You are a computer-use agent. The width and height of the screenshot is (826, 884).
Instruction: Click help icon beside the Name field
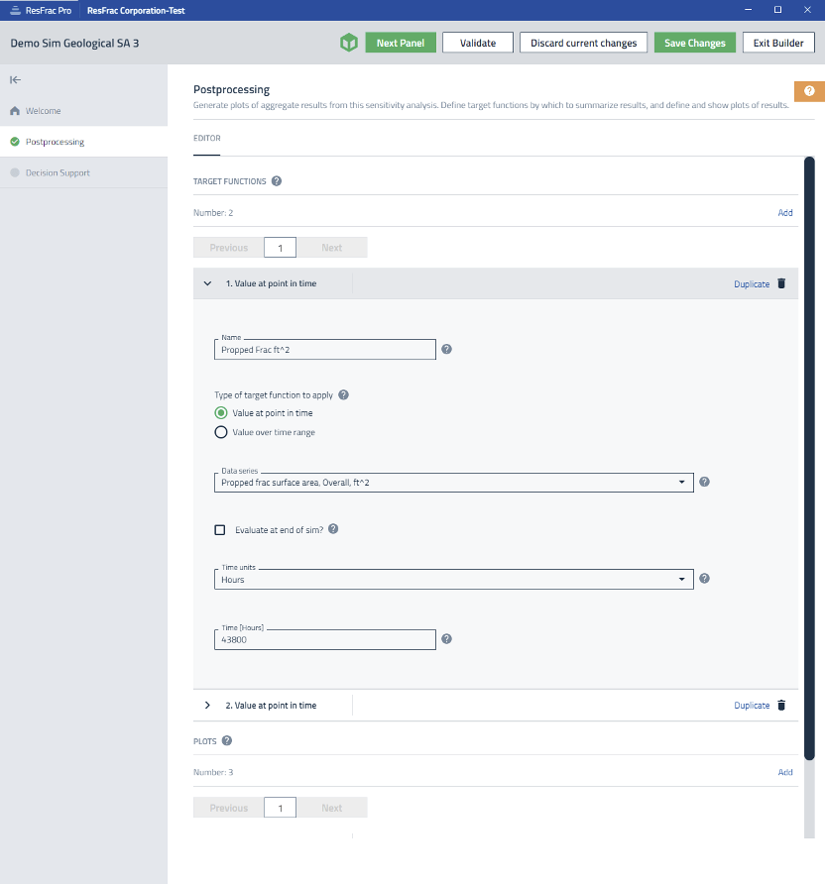tap(446, 349)
